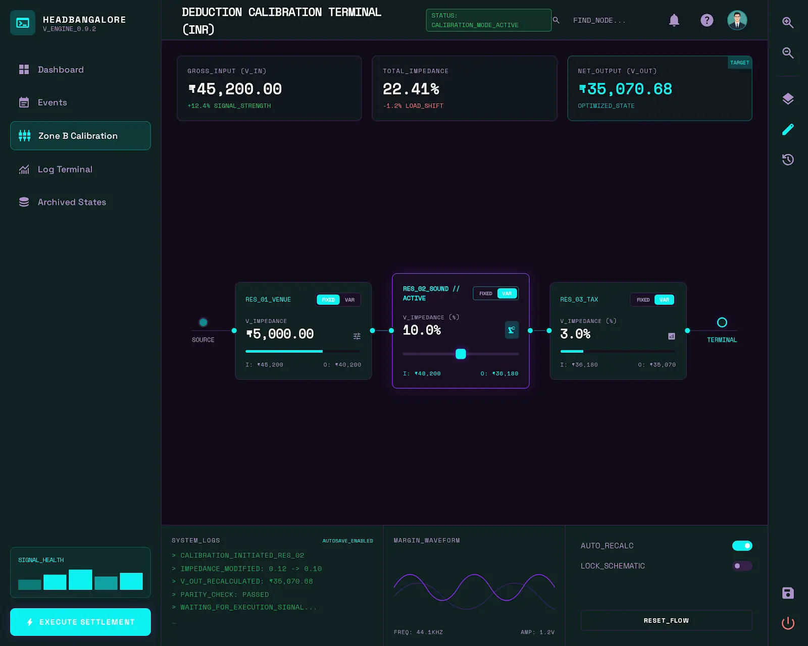This screenshot has width=808, height=646.
Task: Click the tune sliders icon in RES_01_VENUE
Action: coord(357,336)
